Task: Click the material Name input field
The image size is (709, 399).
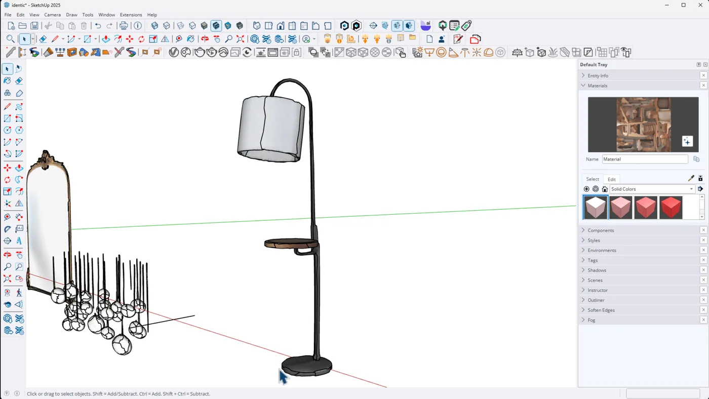Action: (x=645, y=159)
